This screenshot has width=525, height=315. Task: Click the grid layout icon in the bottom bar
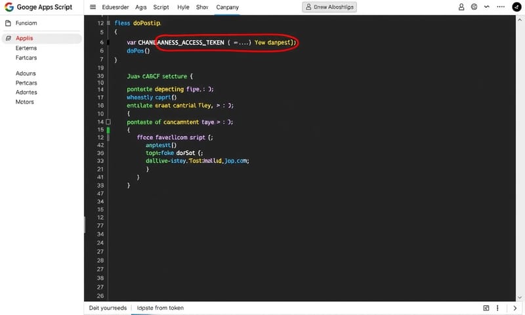[486, 308]
